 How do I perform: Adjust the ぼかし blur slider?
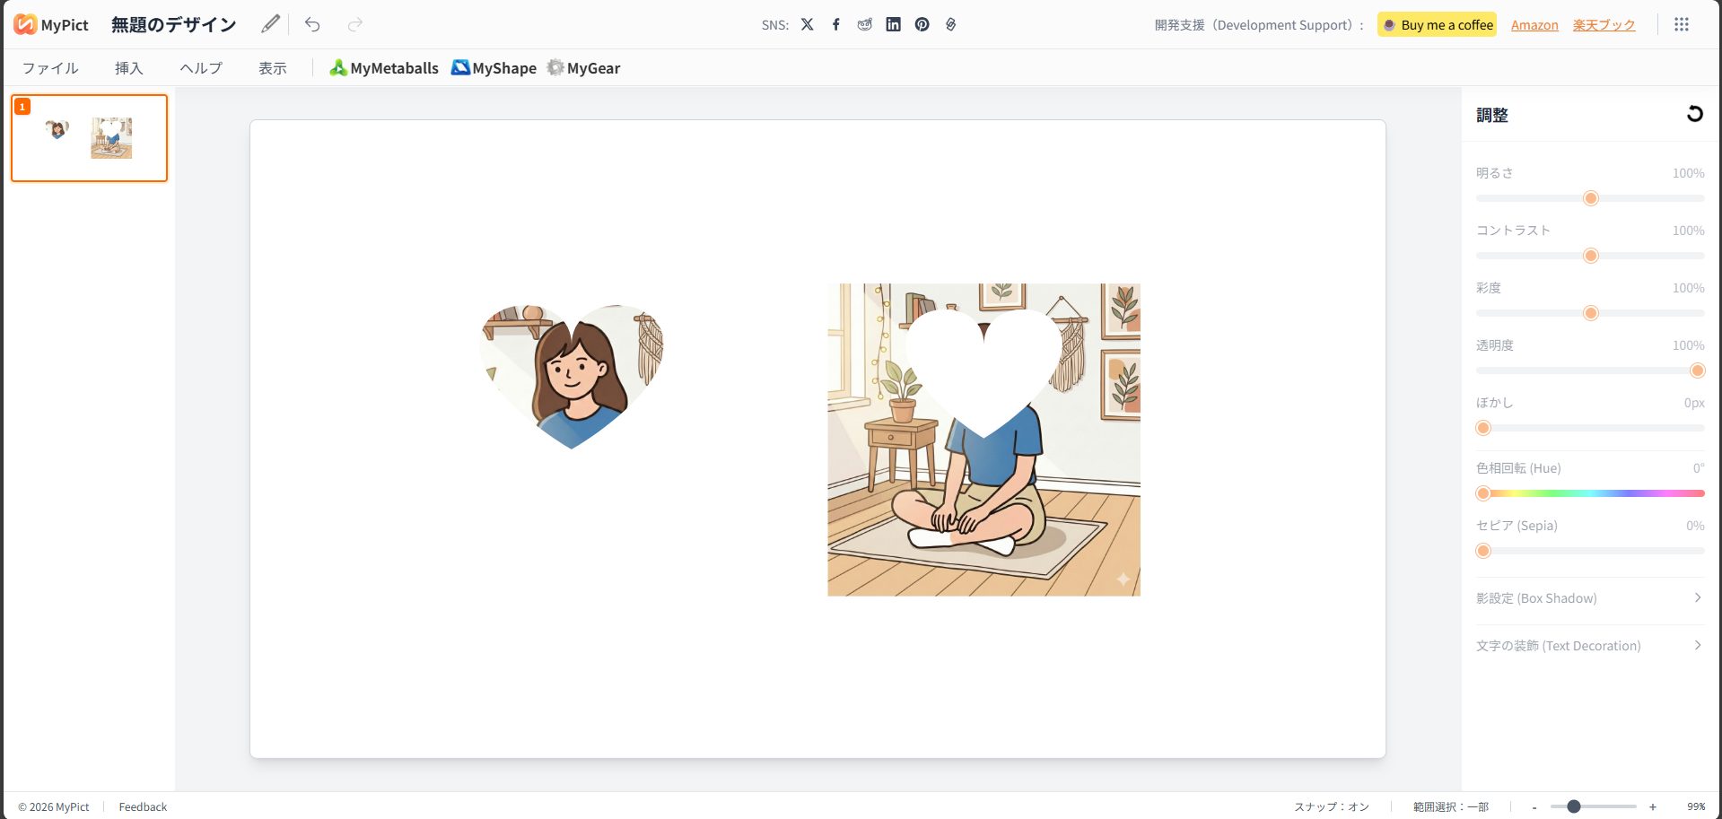coord(1590,428)
